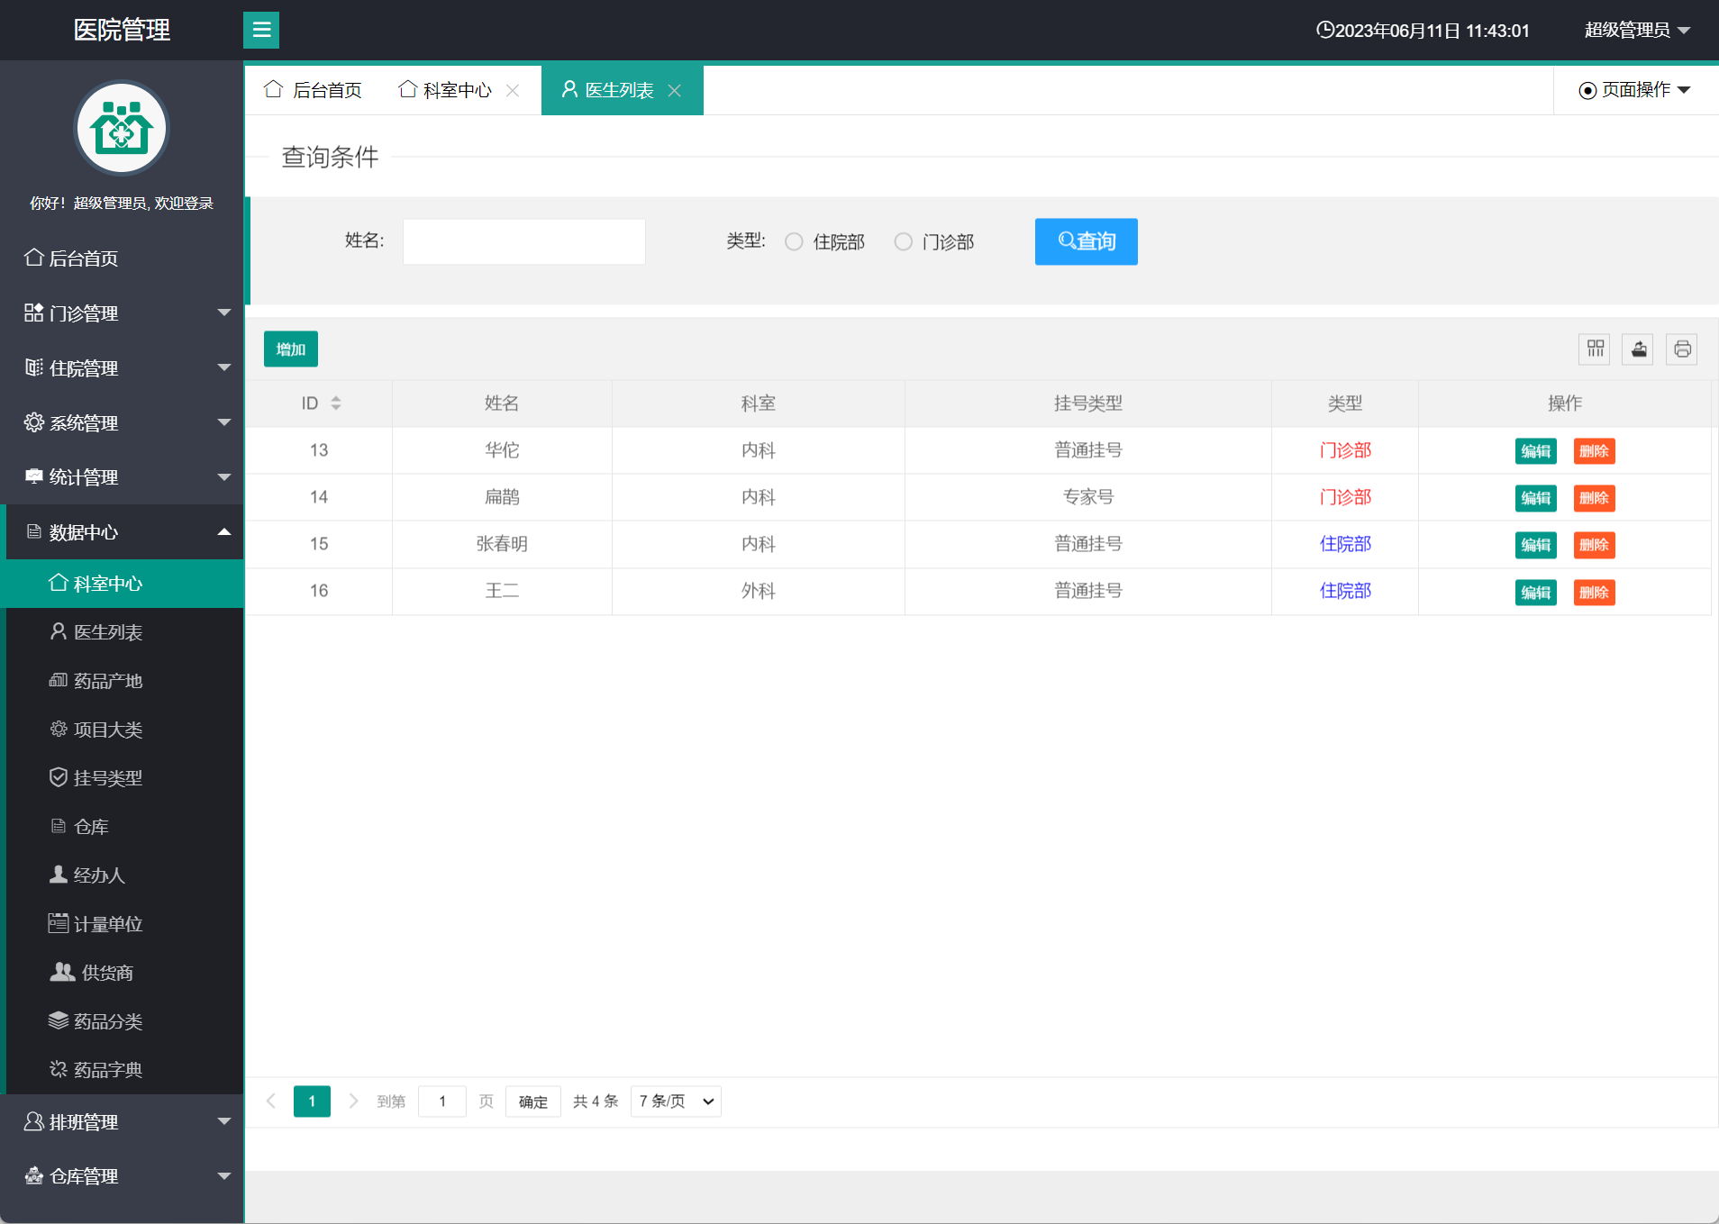Click the date and time display
Screen dimensions: 1719x1224
pyautogui.click(x=1423, y=31)
